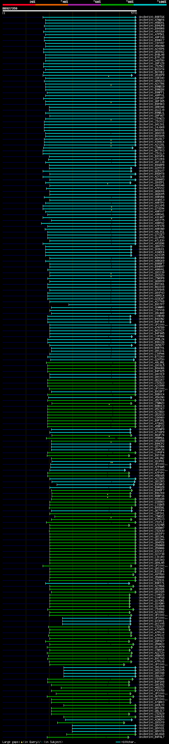Click the cyan ~100% identity legend segment
169x744 pixels.
point(150,5)
